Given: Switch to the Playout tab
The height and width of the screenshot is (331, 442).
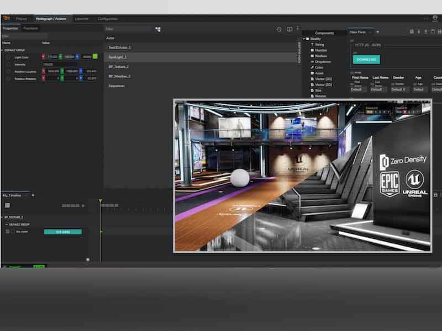Looking at the screenshot, I should [x=22, y=19].
